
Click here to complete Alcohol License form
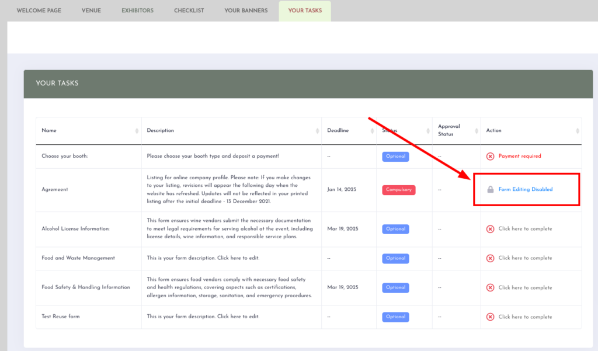[525, 229]
